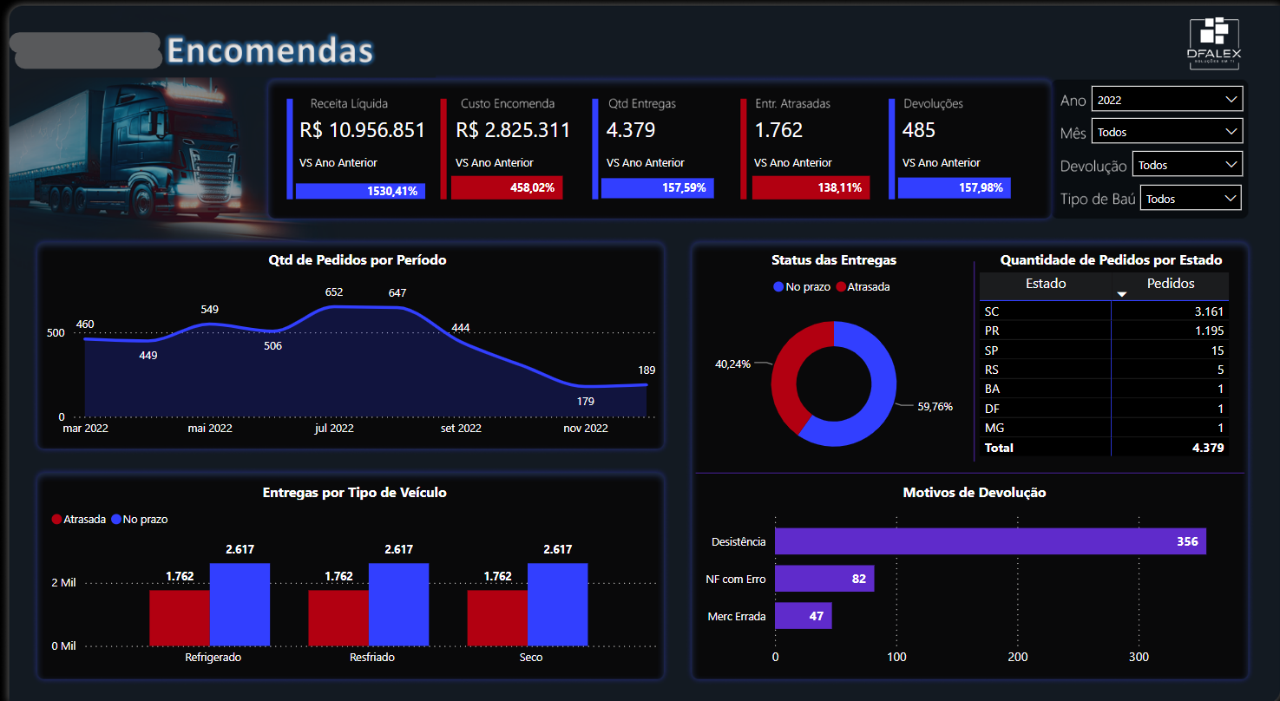The height and width of the screenshot is (701, 1280).
Task: Click the Qtd de Pedidos por Período title
Action: point(358,259)
